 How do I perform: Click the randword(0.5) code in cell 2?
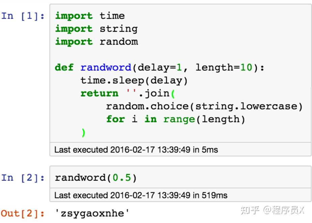click(96, 178)
